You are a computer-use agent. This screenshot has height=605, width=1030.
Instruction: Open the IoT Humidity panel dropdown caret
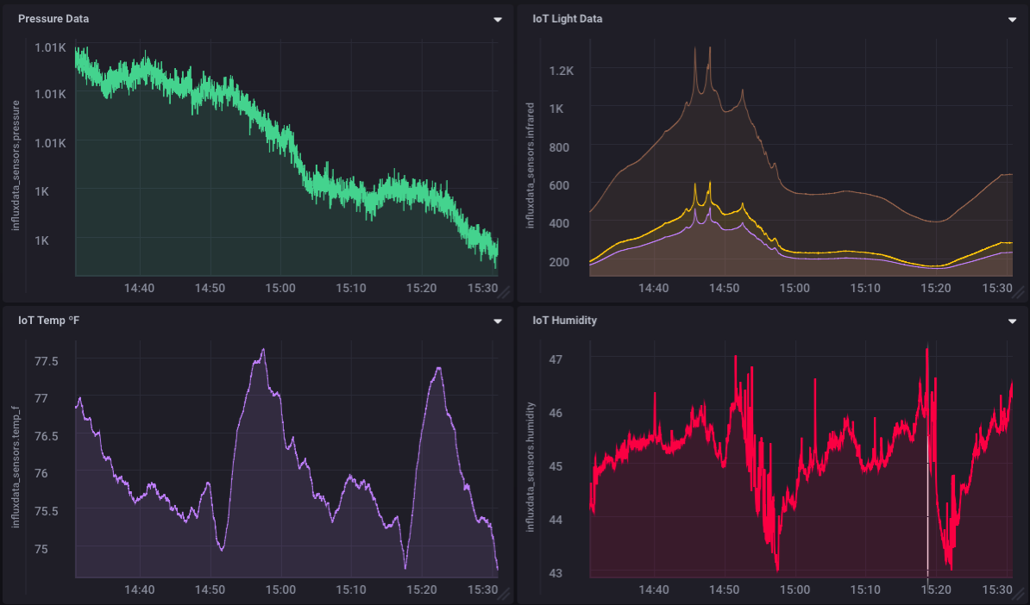pyautogui.click(x=1012, y=321)
